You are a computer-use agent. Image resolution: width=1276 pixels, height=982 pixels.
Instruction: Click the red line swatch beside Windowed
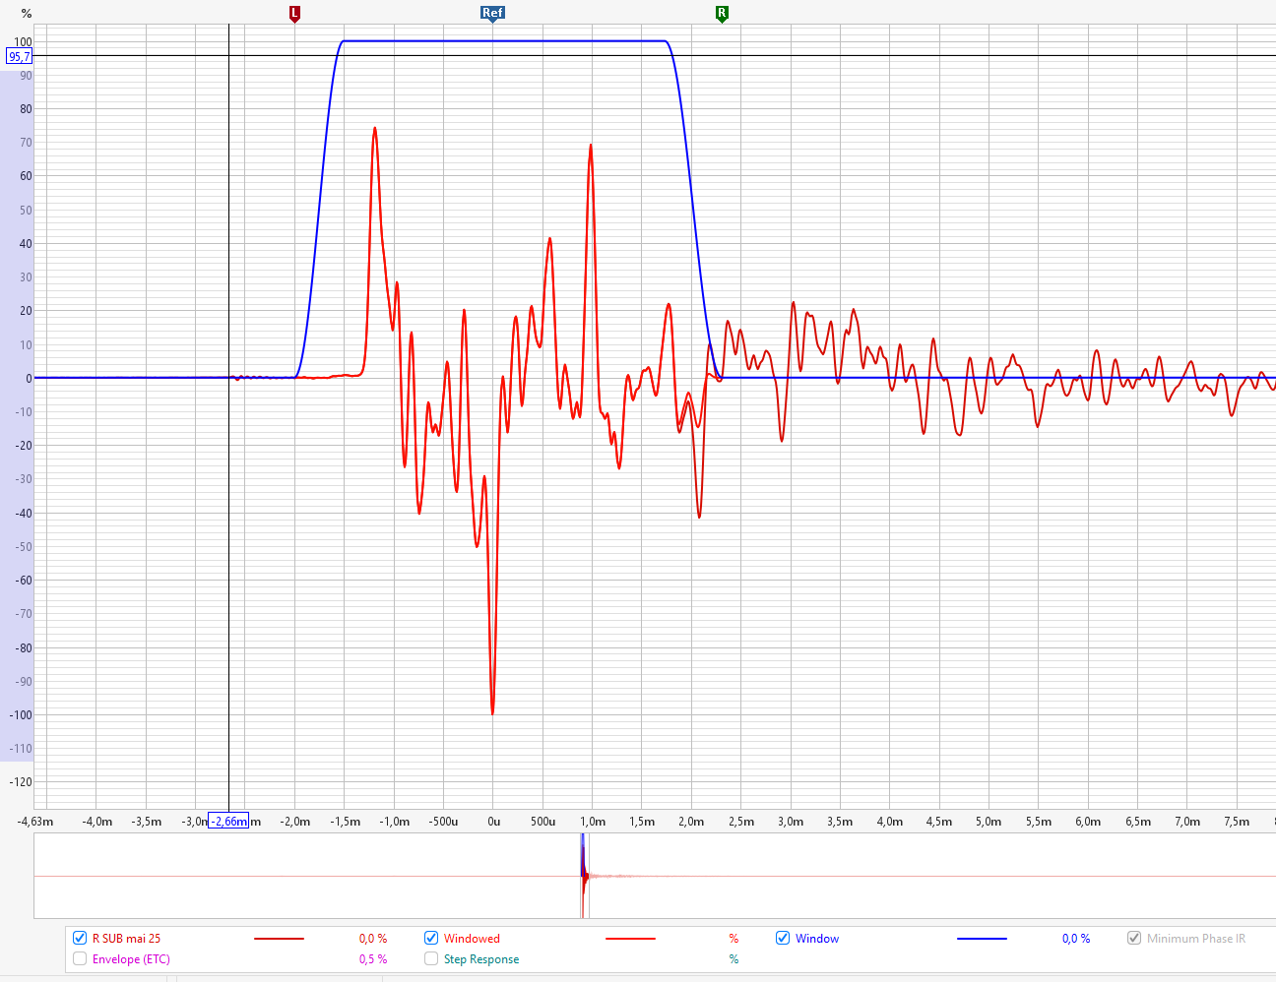pos(630,939)
